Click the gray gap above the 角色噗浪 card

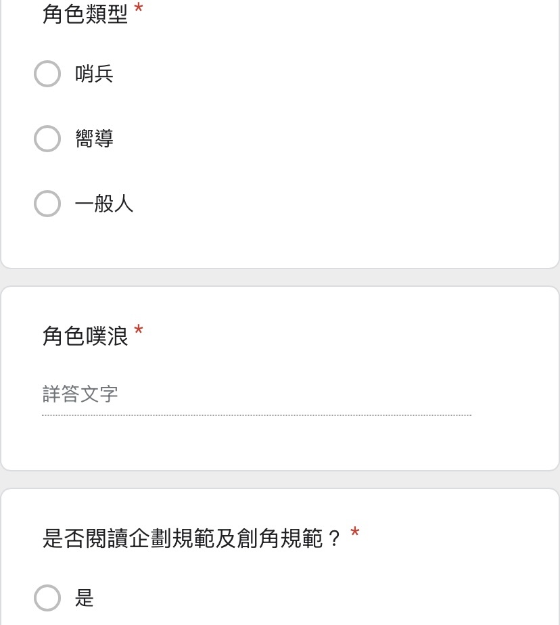point(280,277)
